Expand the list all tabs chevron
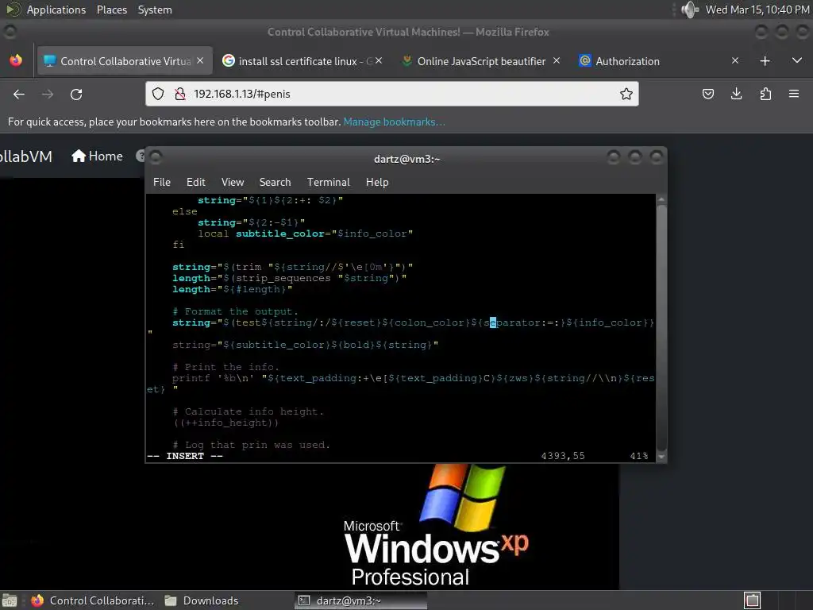813x610 pixels. pos(797,60)
